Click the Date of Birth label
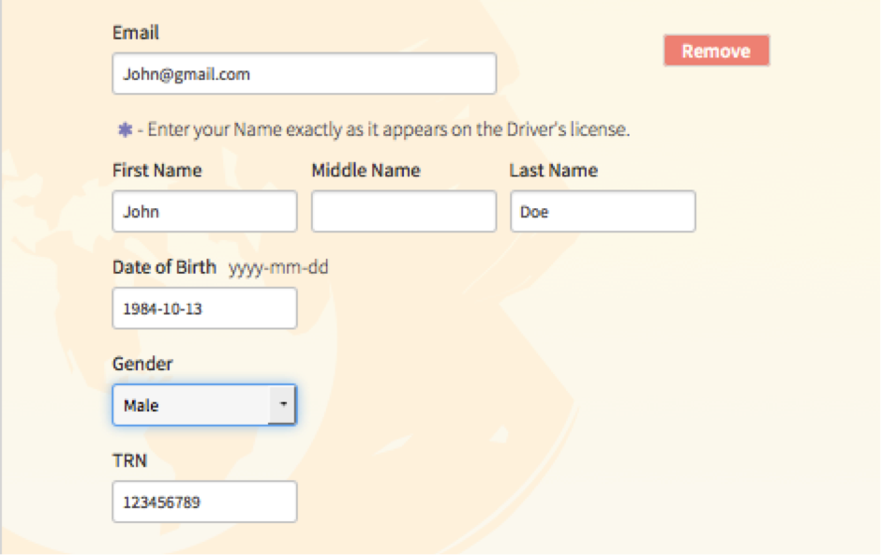 [164, 267]
